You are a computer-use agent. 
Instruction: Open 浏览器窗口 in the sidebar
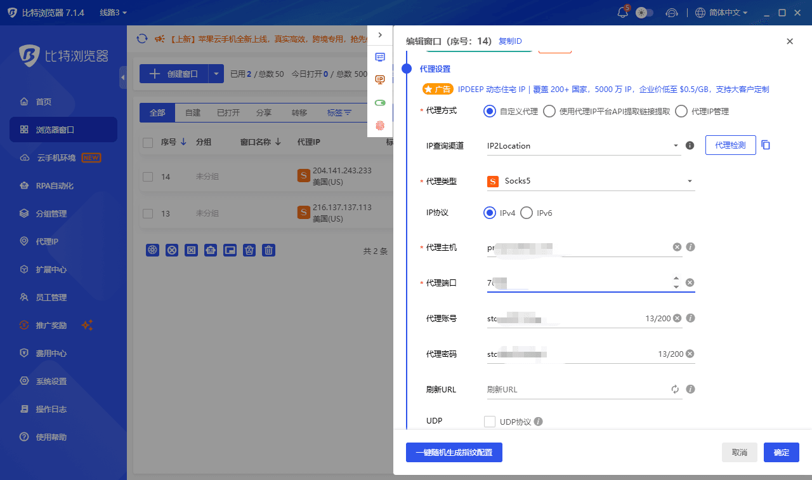pos(63,130)
